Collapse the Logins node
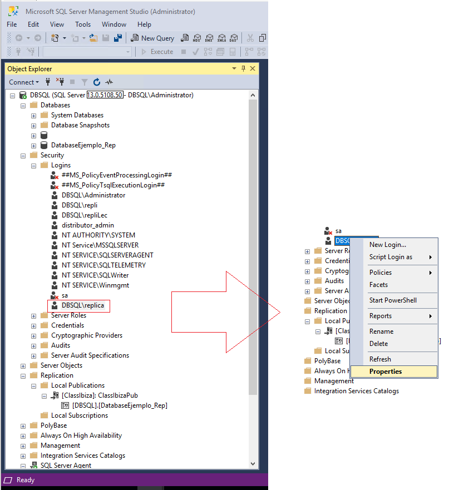 [33, 165]
